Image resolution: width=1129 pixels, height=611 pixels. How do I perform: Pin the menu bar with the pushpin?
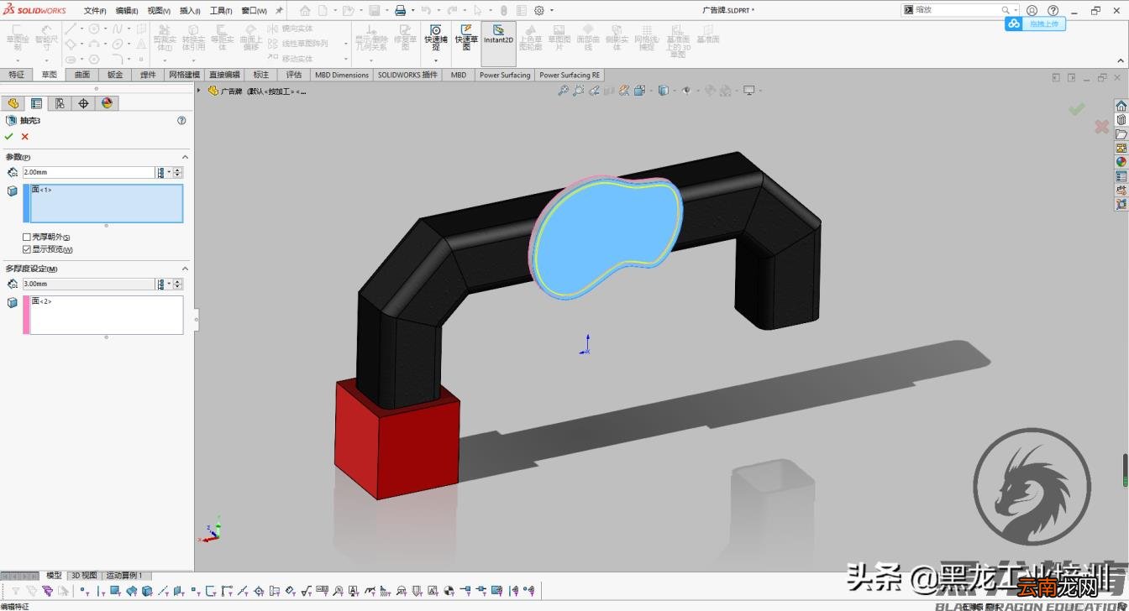pos(279,11)
